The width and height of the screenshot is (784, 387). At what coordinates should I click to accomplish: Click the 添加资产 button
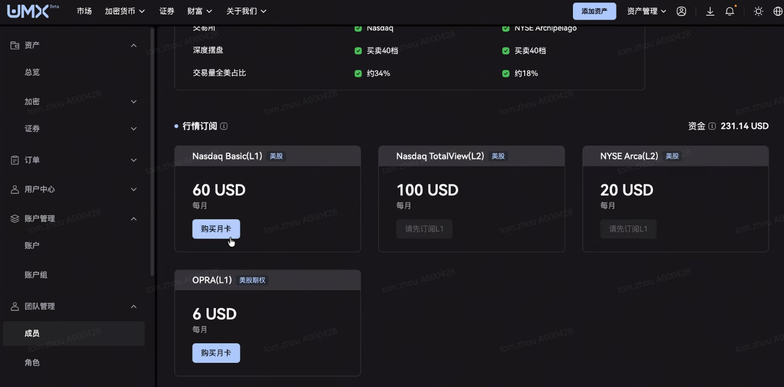(x=594, y=11)
